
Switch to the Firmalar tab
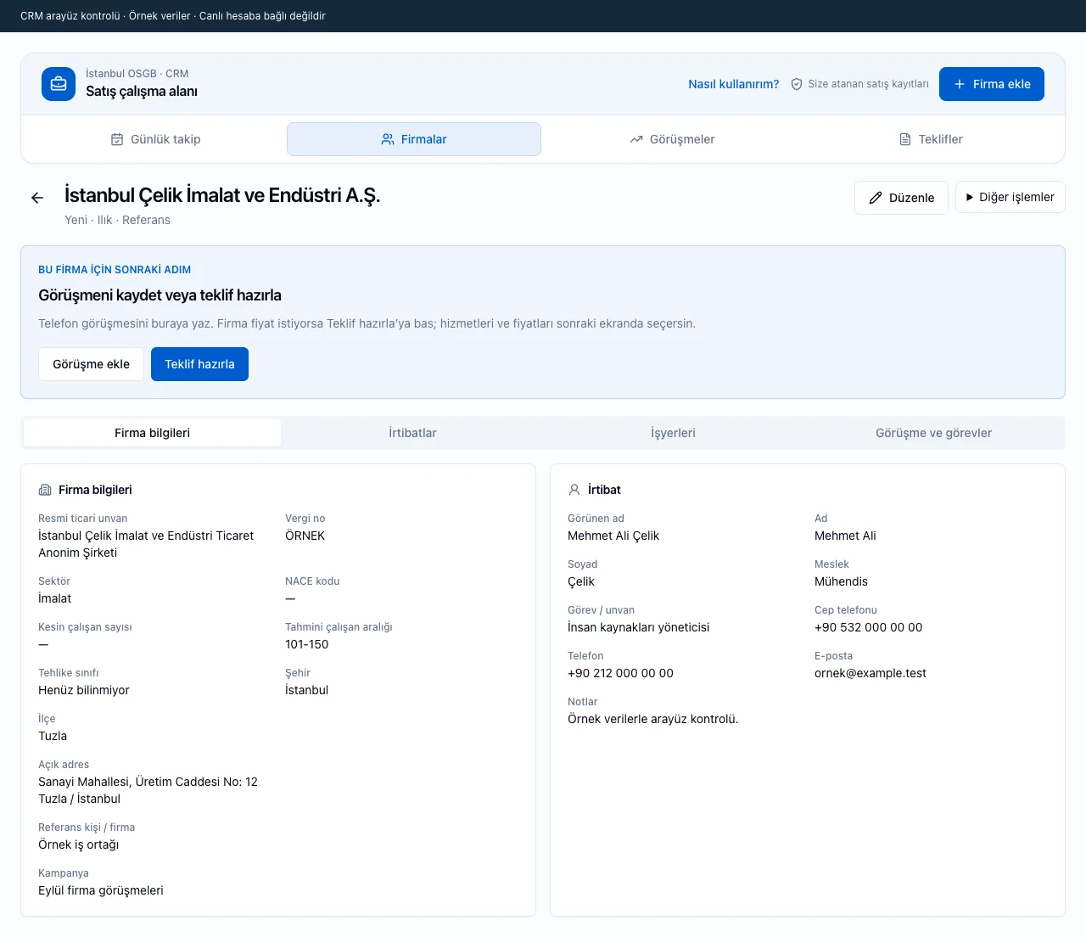pos(414,139)
